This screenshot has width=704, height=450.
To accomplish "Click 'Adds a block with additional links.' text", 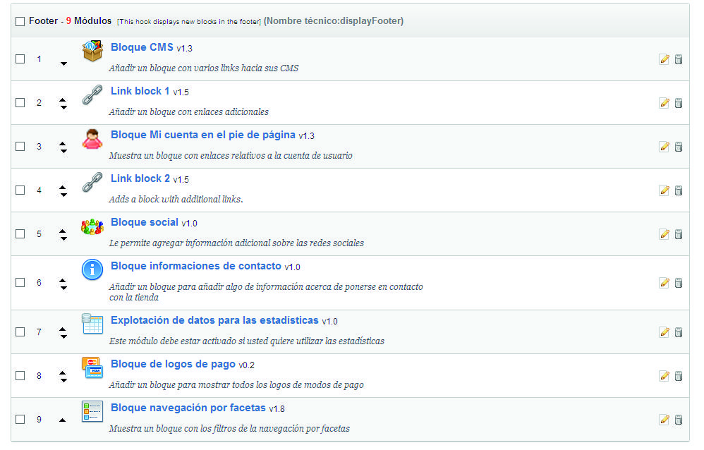I will point(176,200).
